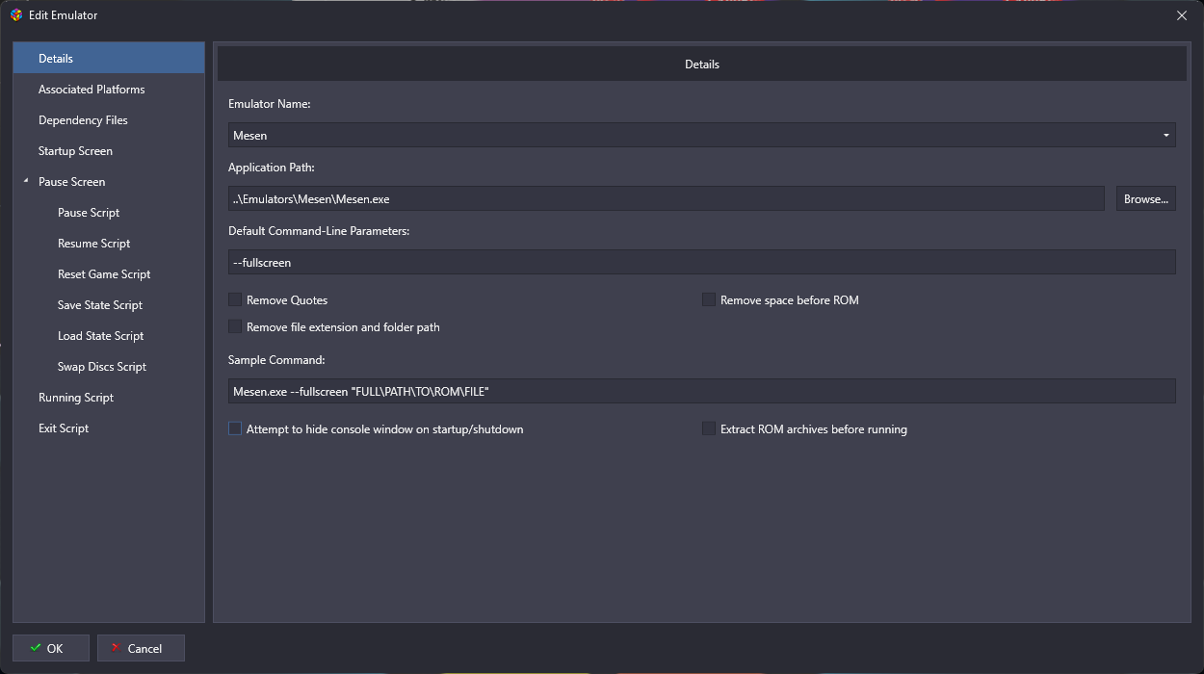The width and height of the screenshot is (1204, 674).
Task: Click the LaunchBox cube icon in title bar
Action: [16, 15]
